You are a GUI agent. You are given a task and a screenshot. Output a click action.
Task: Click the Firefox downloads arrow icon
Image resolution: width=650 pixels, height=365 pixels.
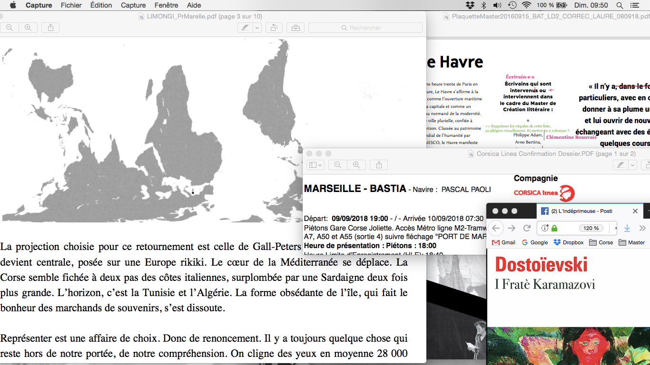[627, 228]
